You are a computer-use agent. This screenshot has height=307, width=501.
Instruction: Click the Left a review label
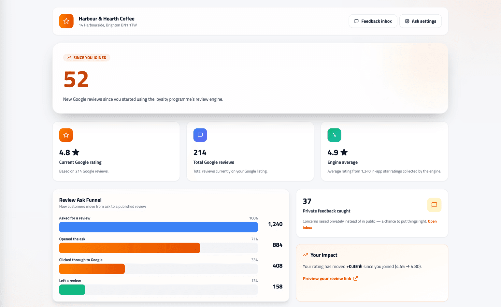point(70,281)
